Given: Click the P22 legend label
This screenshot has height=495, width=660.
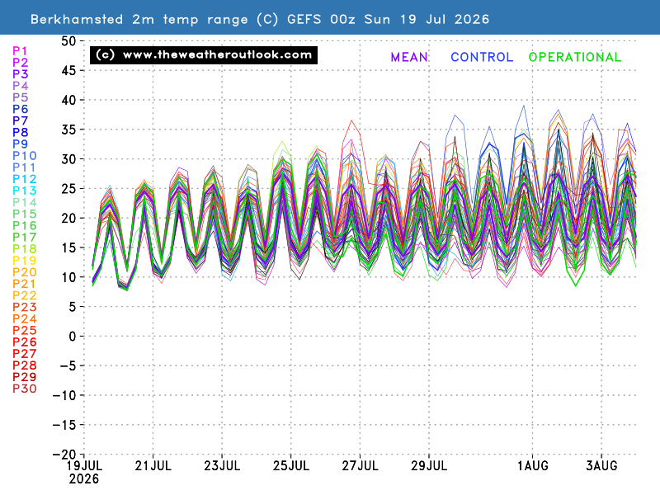Looking at the screenshot, I should [25, 295].
